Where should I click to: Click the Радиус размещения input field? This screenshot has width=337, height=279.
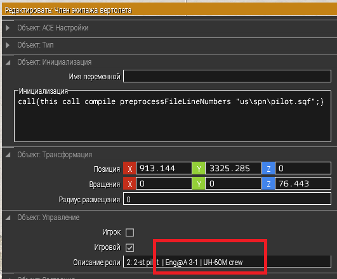coord(227,198)
